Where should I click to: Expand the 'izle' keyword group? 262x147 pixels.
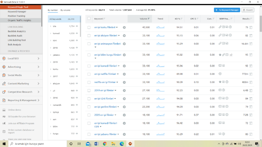[x=51, y=26]
